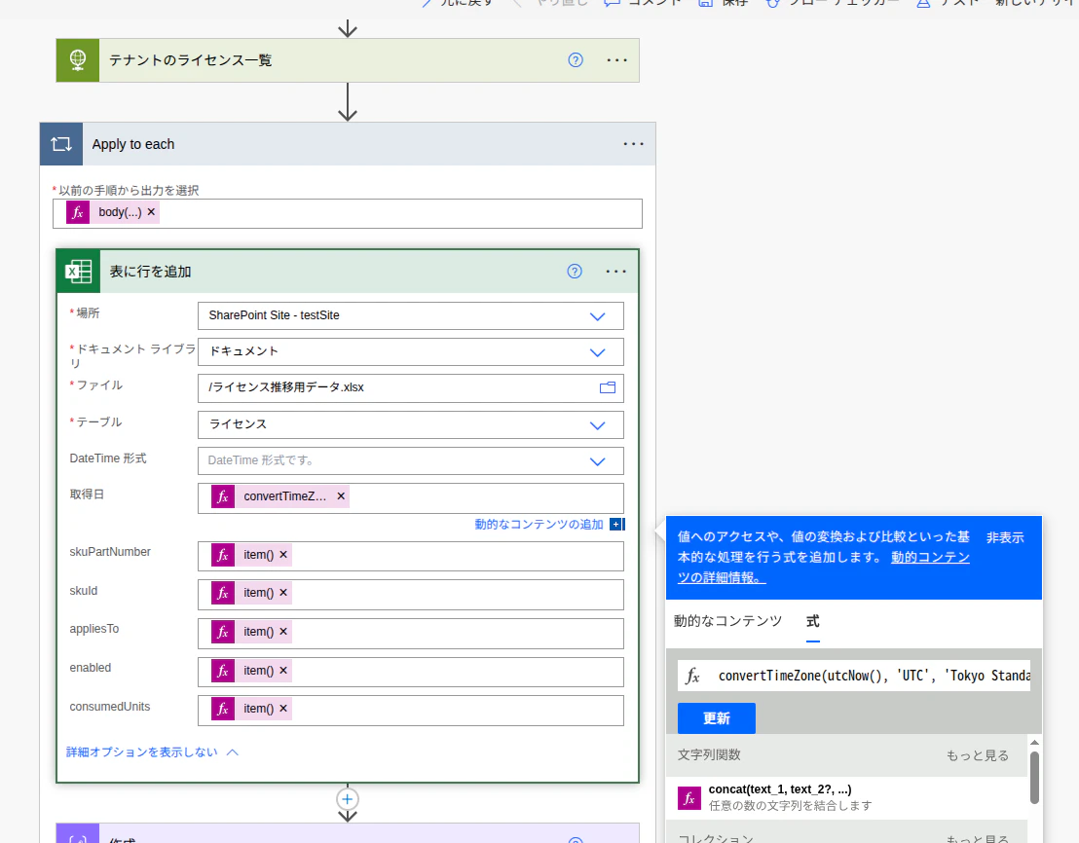Remove item() token from skuId field
Viewport: 1079px width, 843px height.
click(x=283, y=593)
